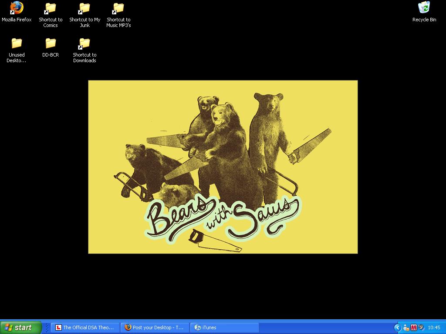The image size is (446, 334).
Task: Click the Shortcut to Music MP3's icon
Action: 118,9
